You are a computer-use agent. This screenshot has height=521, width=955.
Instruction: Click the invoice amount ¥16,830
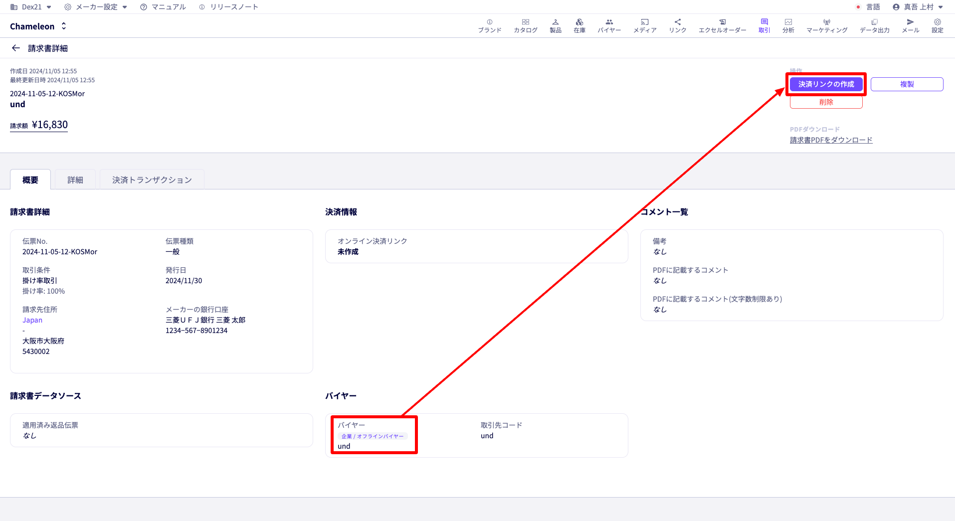(x=49, y=125)
